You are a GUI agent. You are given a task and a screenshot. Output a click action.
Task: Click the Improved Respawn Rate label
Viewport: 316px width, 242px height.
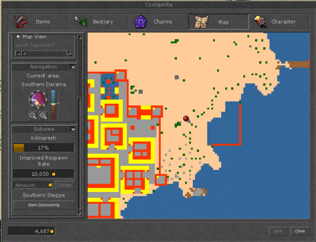pyautogui.click(x=44, y=161)
